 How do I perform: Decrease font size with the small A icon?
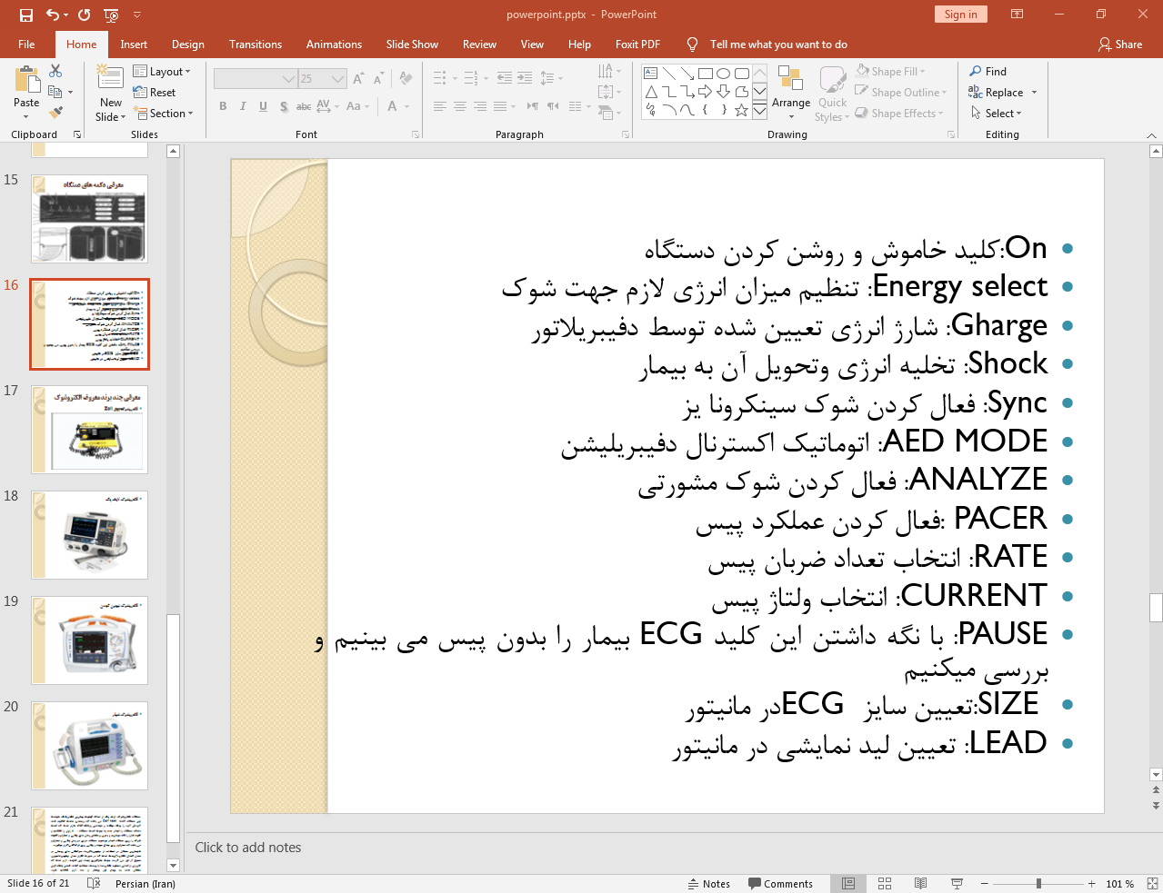(x=378, y=79)
